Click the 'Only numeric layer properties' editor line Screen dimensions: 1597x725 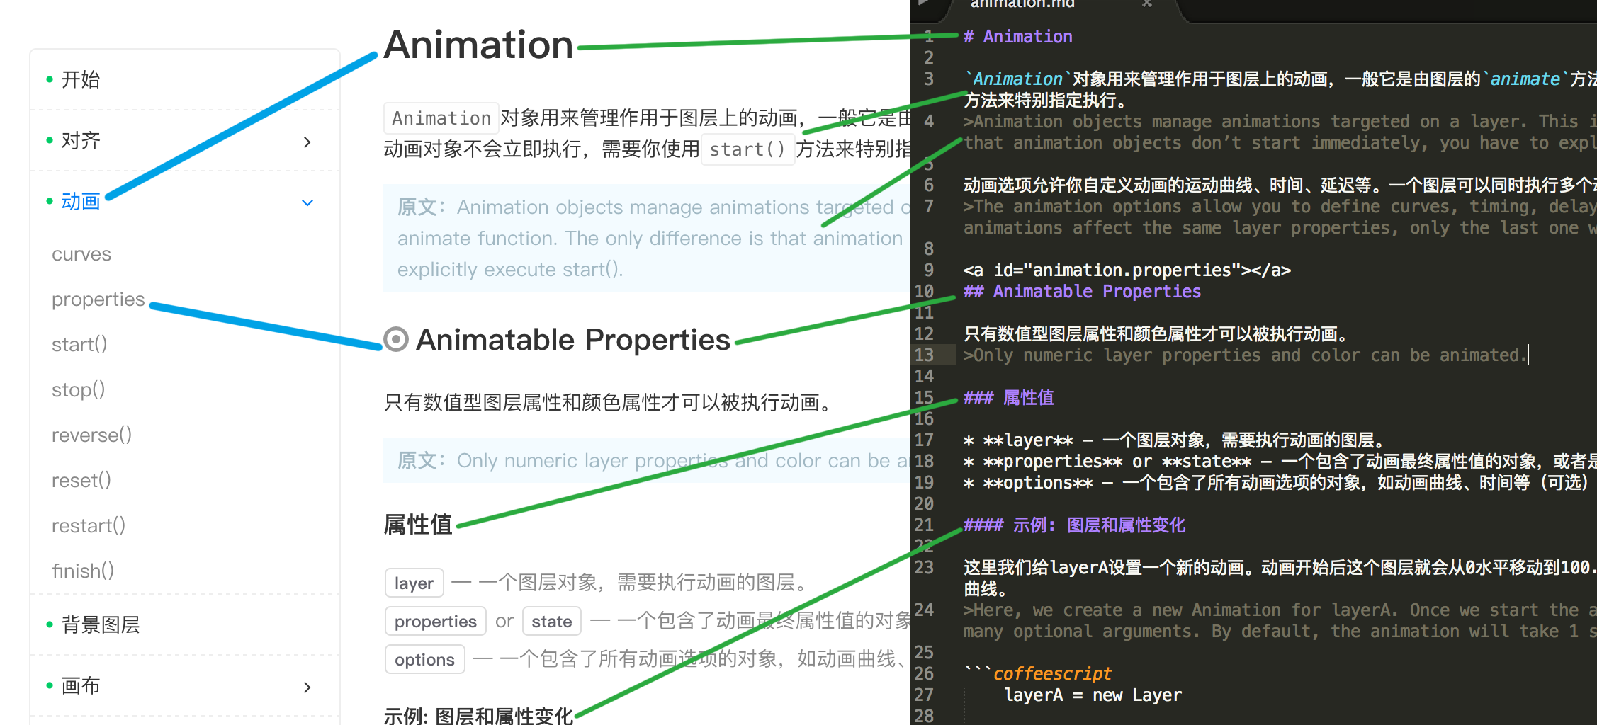1245,355
